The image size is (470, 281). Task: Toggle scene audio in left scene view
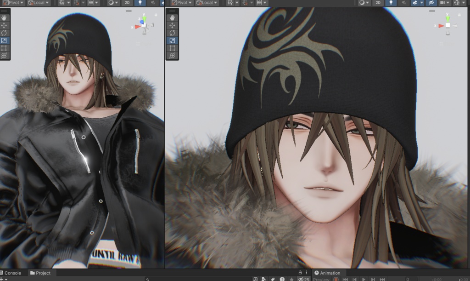pyautogui.click(x=153, y=3)
